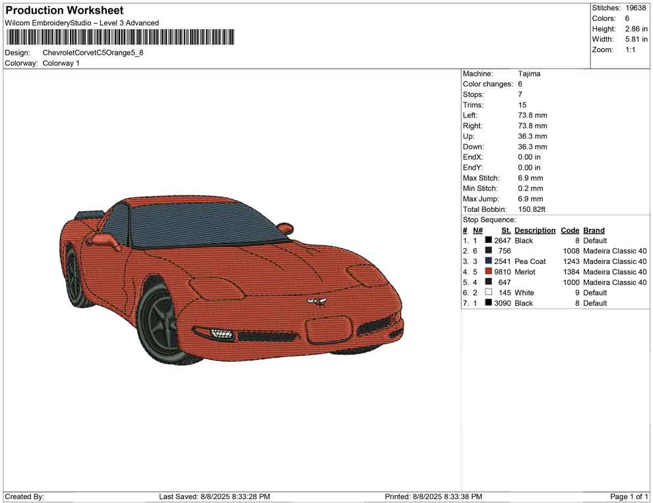Select the embroidered Corvette design preview
Image resolution: width=653 pixels, height=503 pixels.
pyautogui.click(x=231, y=281)
